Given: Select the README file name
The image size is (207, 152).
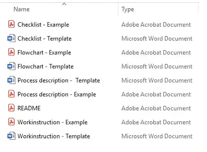Looking at the screenshot, I should click(x=29, y=108).
